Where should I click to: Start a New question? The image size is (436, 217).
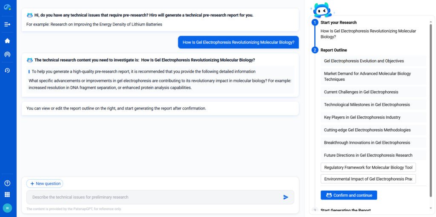point(45,183)
